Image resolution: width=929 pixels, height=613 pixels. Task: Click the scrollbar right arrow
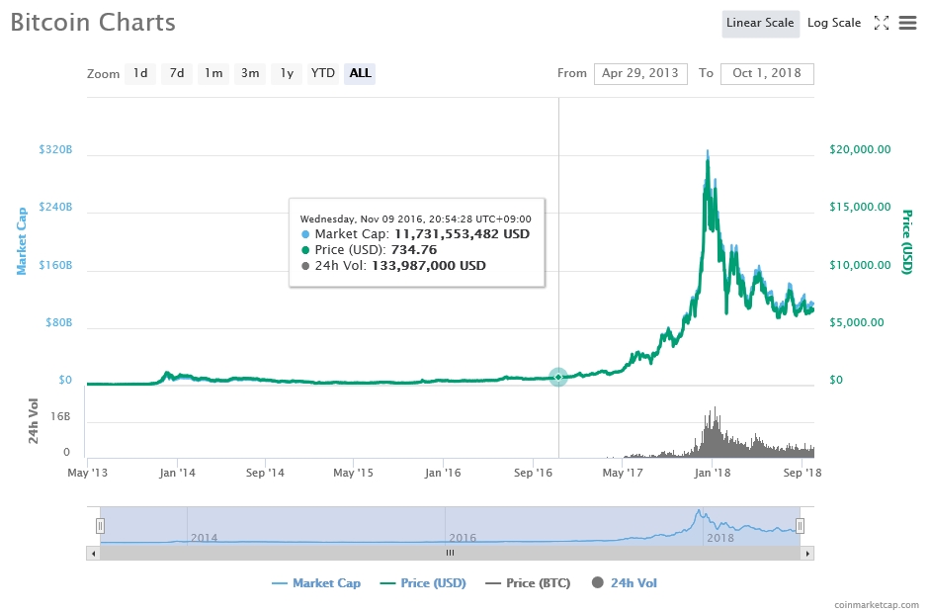tap(808, 553)
